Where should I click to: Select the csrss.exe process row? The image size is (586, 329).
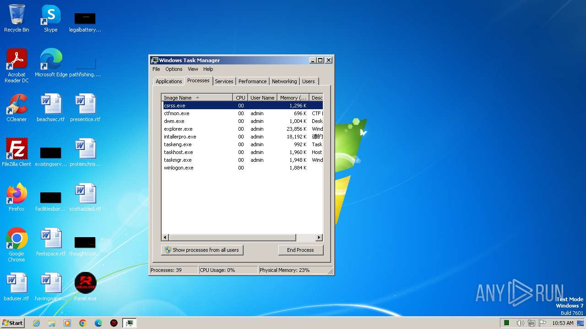pyautogui.click(x=242, y=106)
